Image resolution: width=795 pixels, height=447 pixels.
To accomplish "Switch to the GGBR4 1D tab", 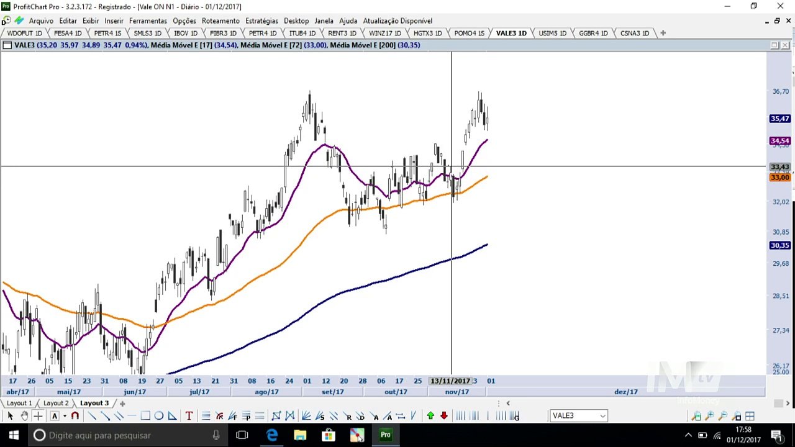I will coord(593,33).
